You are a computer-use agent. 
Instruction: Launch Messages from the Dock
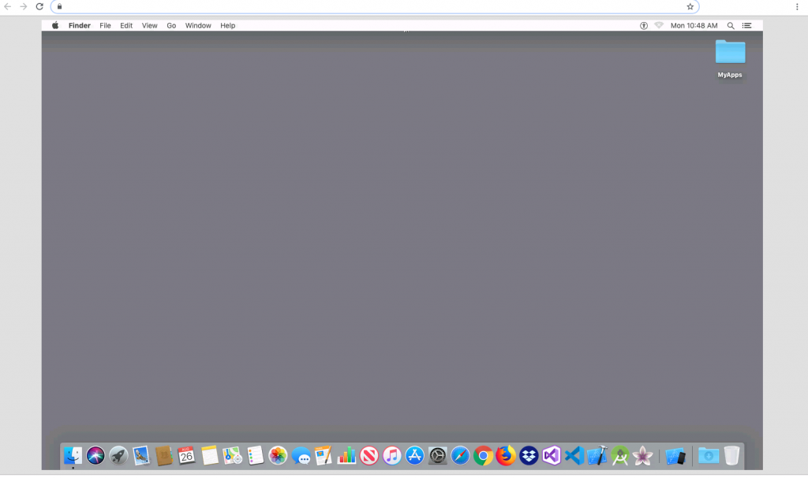(301, 456)
